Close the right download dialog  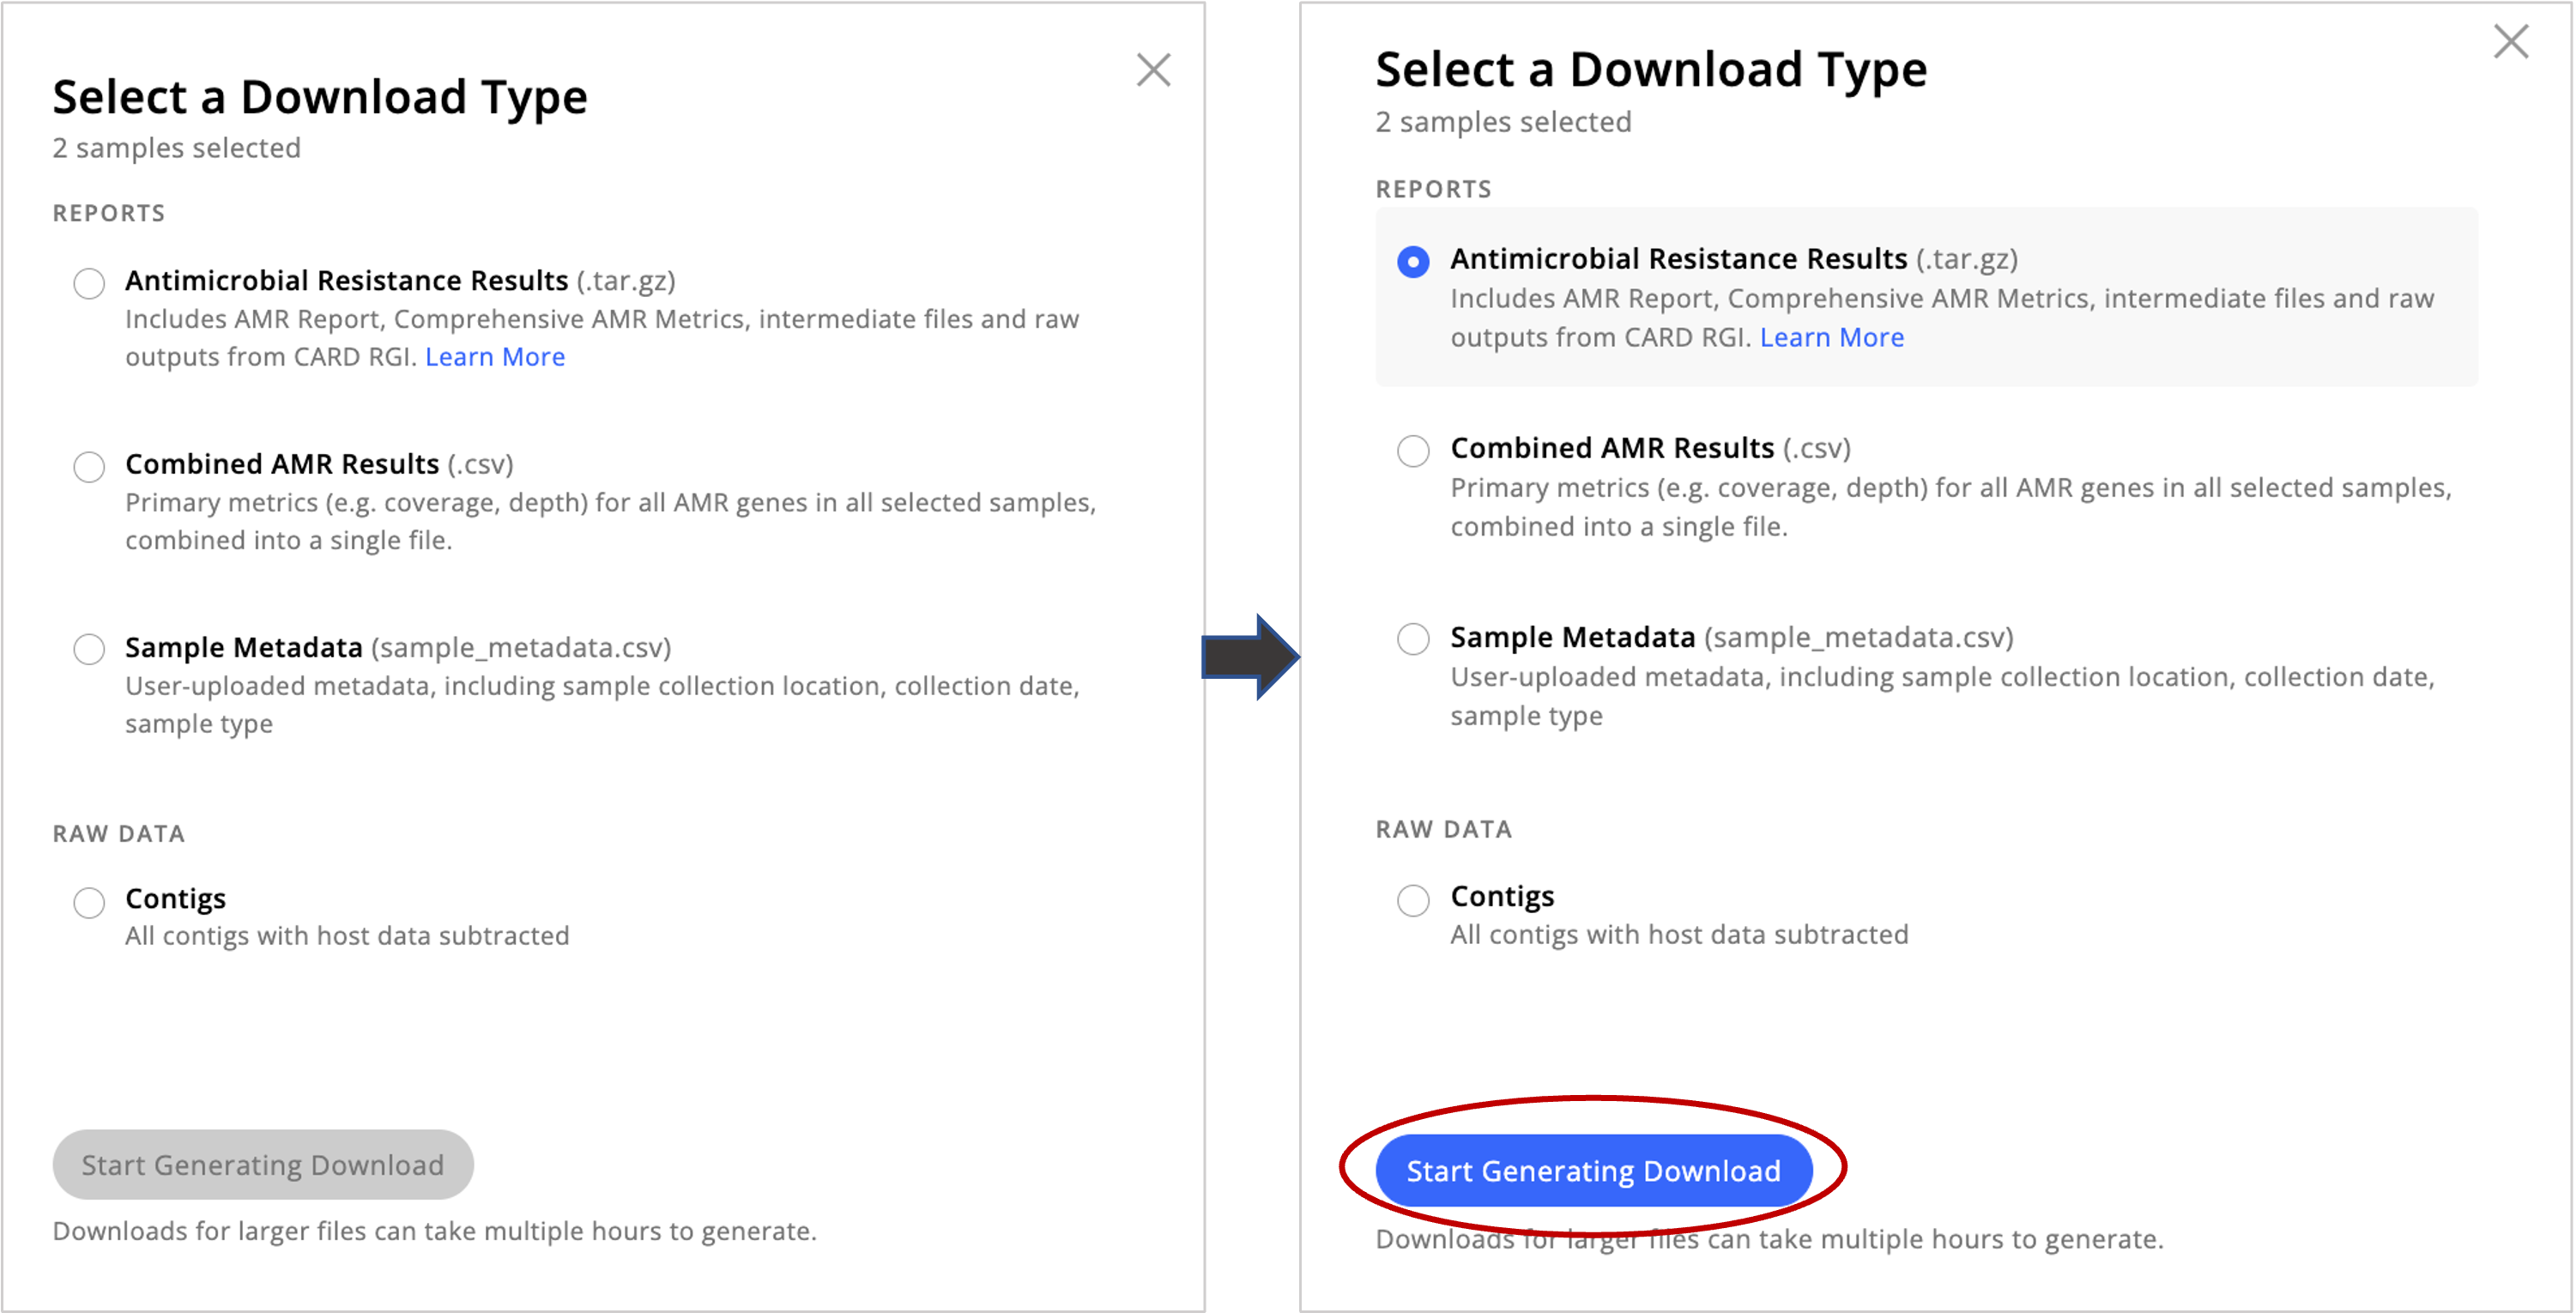(2510, 43)
